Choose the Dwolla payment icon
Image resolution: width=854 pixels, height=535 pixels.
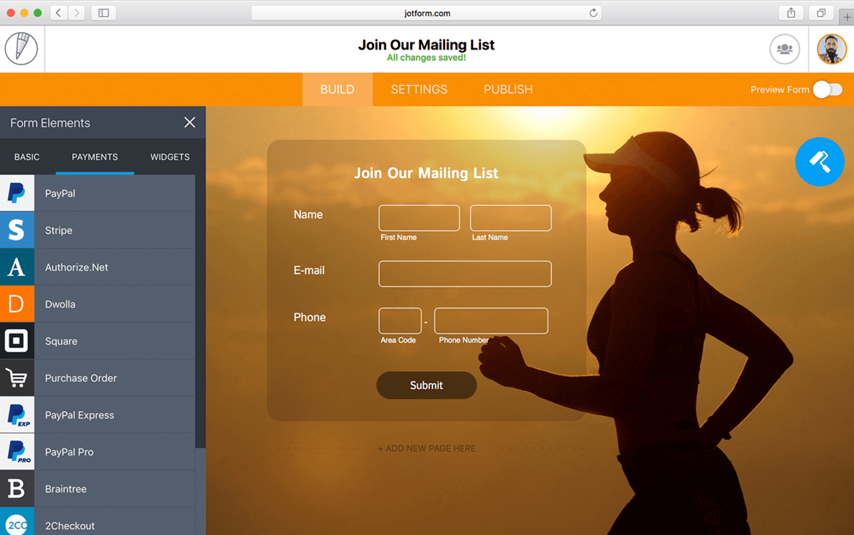tap(17, 304)
